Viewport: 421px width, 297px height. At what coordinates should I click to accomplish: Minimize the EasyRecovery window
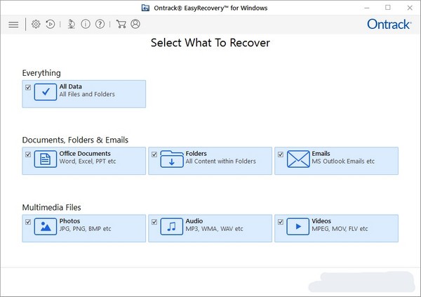tap(367, 8)
